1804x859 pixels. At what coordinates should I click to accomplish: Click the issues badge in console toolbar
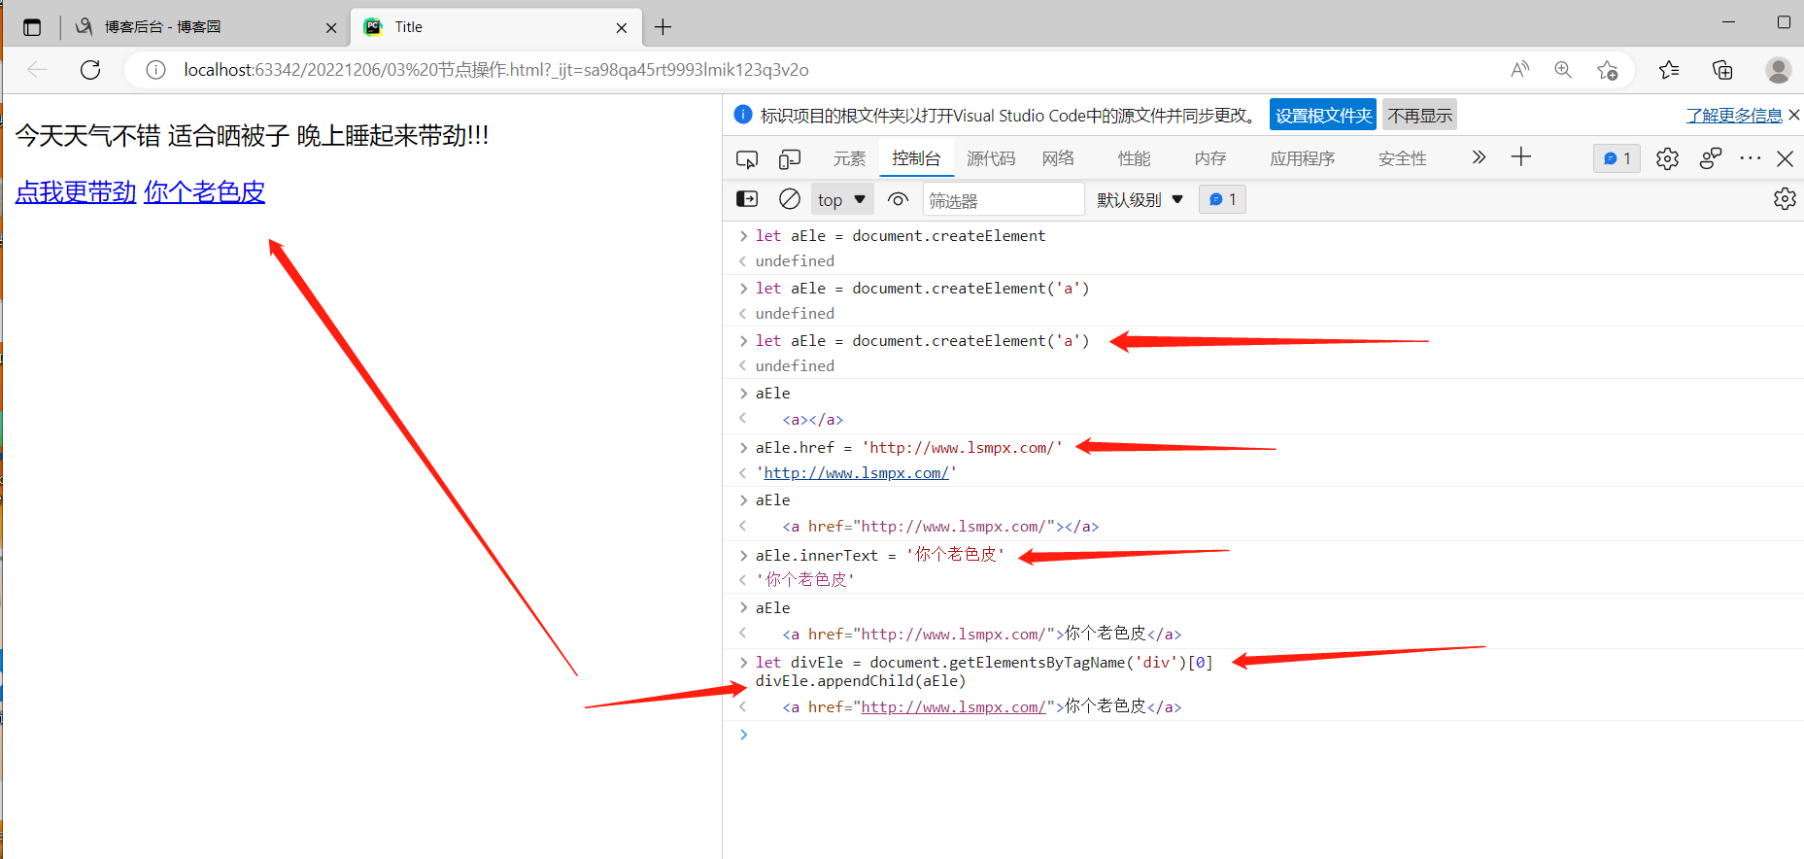tap(1223, 199)
